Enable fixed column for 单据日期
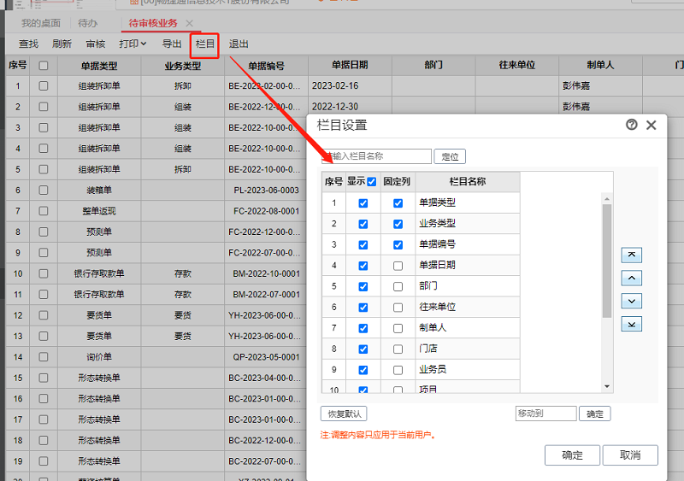This screenshot has height=481, width=684. point(398,266)
